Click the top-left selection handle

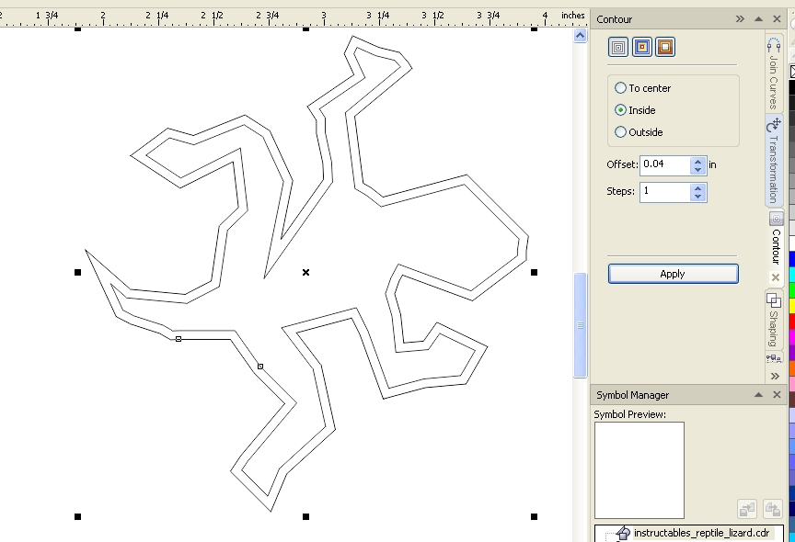(x=77, y=29)
